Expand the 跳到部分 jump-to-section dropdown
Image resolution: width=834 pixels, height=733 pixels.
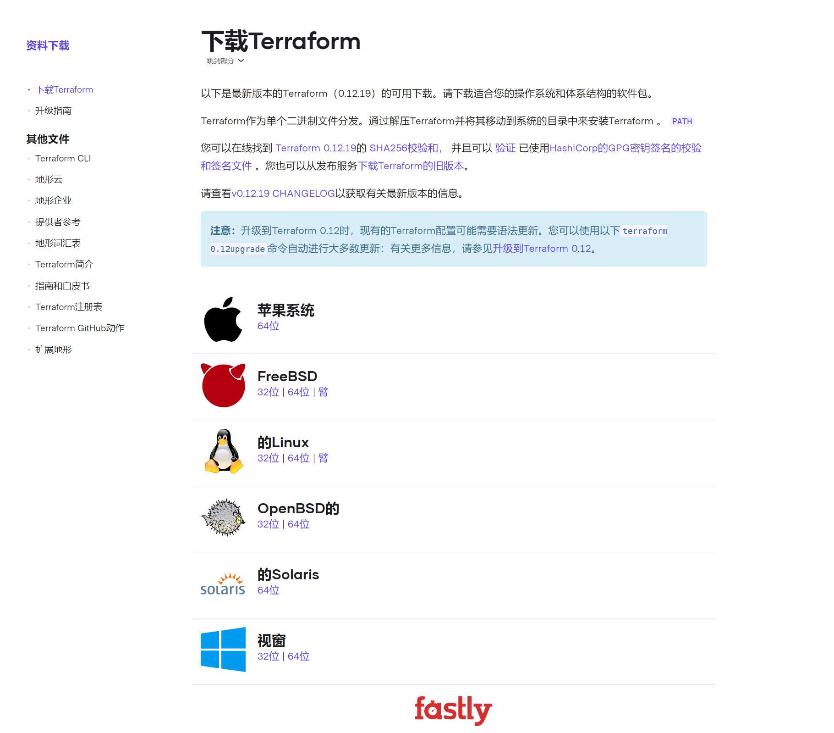coord(225,61)
